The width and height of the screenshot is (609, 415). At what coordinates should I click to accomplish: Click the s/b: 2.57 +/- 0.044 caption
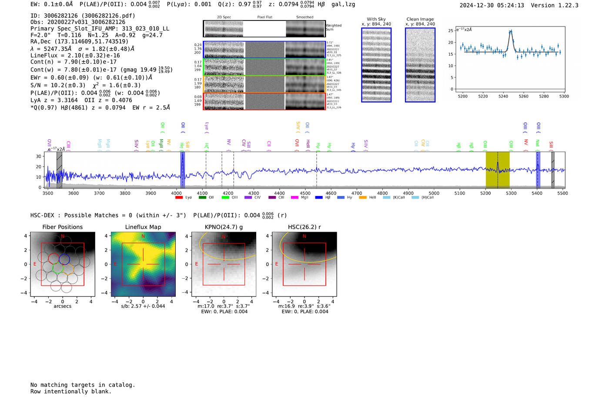(x=143, y=306)
